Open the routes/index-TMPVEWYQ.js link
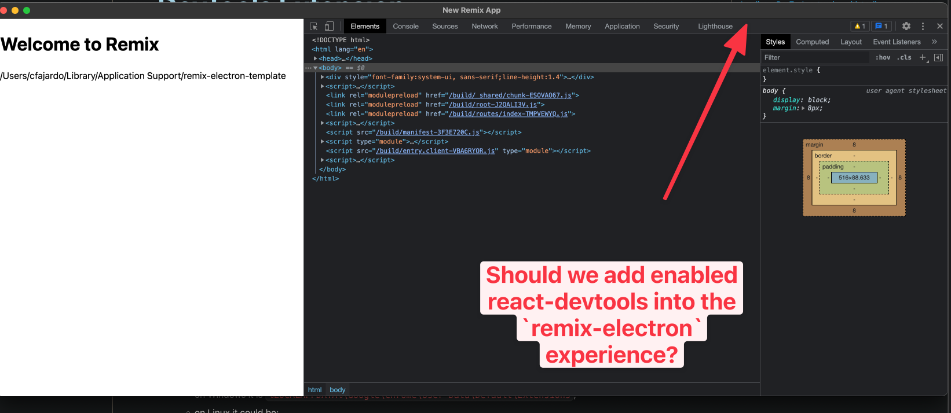This screenshot has width=951, height=413. (x=509, y=114)
